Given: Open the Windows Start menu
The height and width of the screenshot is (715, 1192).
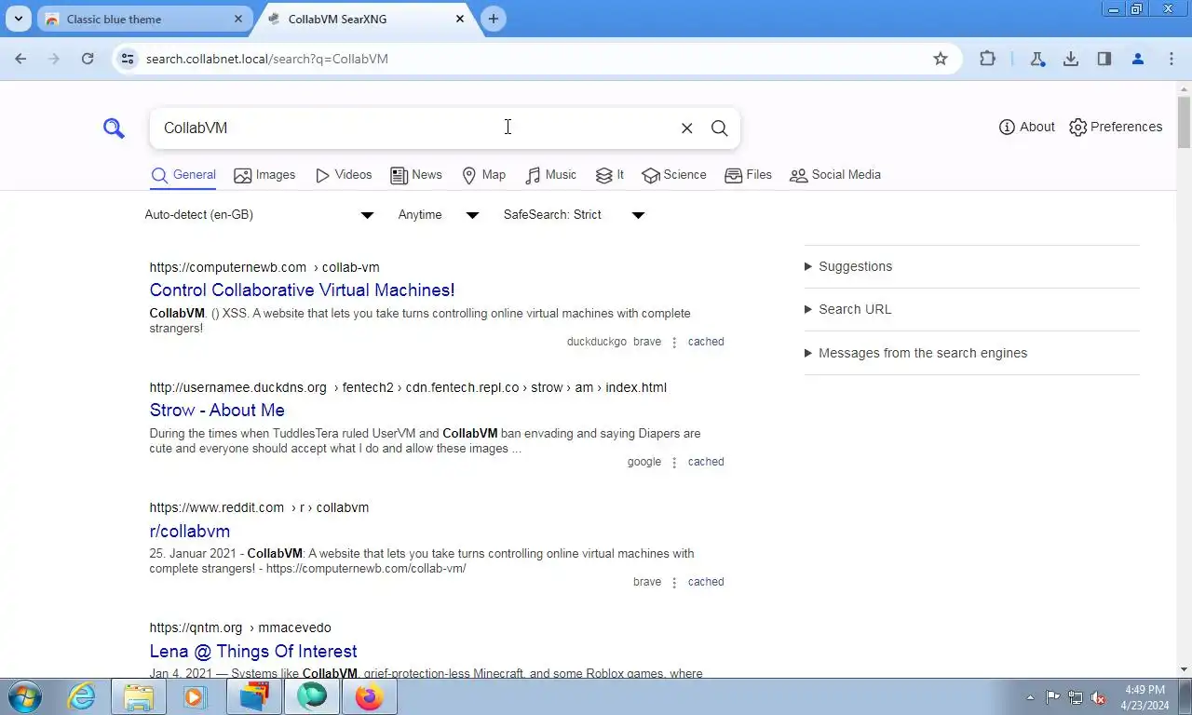Looking at the screenshot, I should [x=24, y=696].
